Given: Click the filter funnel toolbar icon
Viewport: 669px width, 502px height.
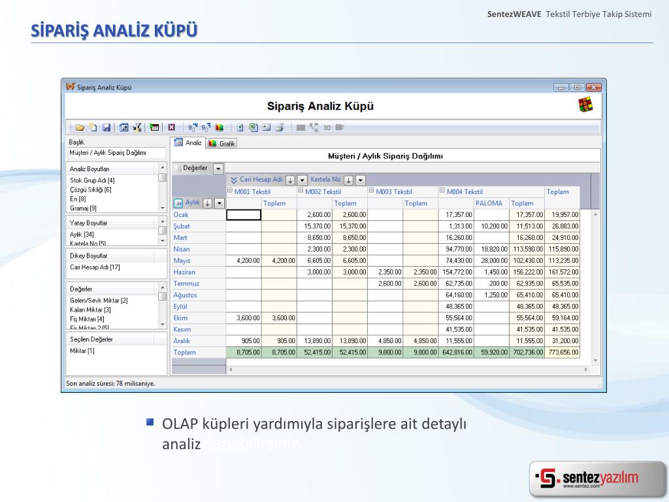Looking at the screenshot, I should [x=137, y=127].
